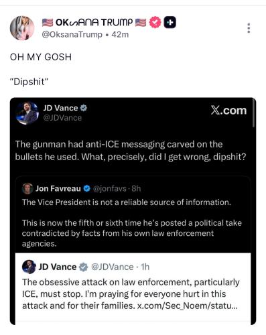Open the @jonfavs handle
Viewport: 266px width, 335px height.
pos(109,189)
